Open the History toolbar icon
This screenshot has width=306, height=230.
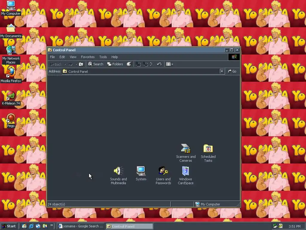point(129,64)
